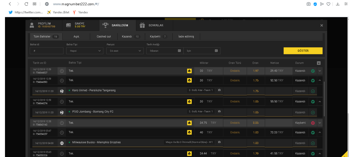The width and height of the screenshot is (349, 157).
Task: Collapse bet 754553326 details
Action: coord(320,153)
